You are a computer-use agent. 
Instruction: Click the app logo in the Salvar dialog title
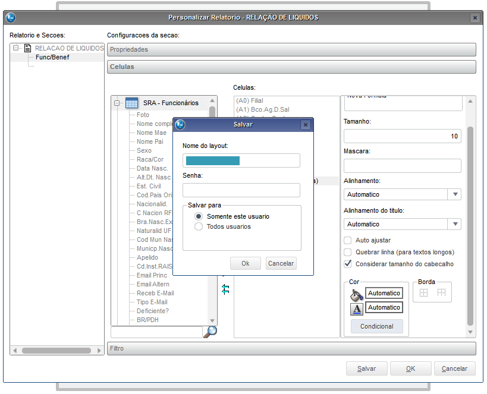pos(180,125)
